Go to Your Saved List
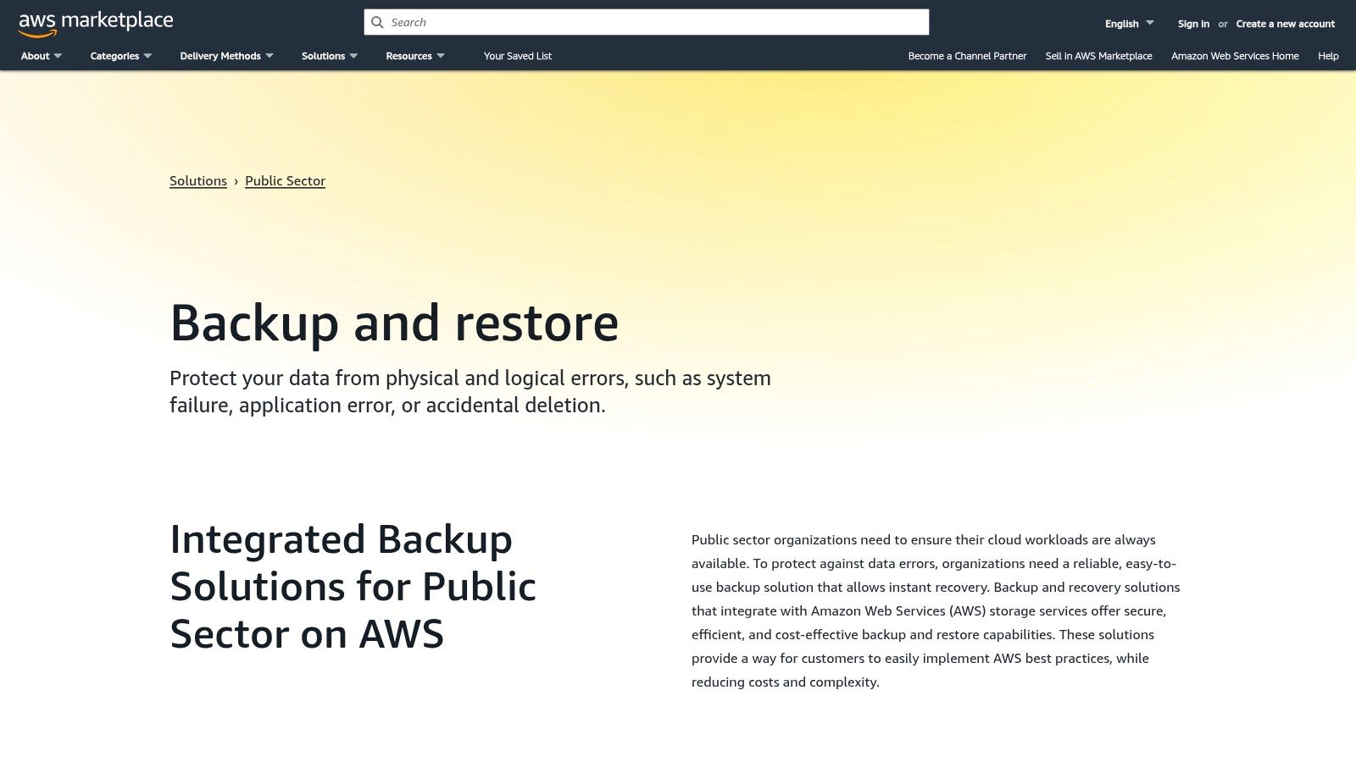Screen dimensions: 1356x762 pos(517,56)
